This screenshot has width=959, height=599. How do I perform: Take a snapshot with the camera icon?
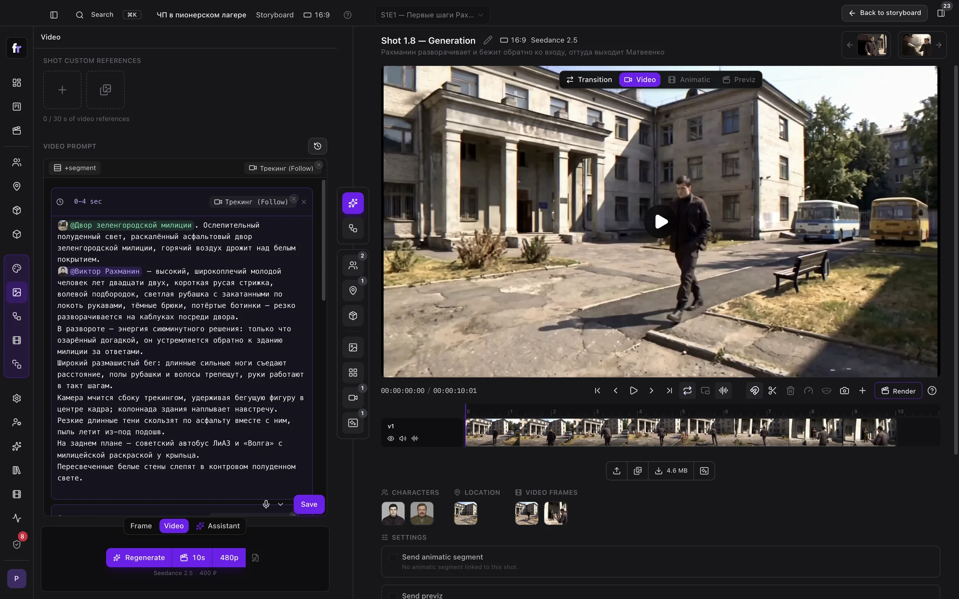click(x=844, y=391)
